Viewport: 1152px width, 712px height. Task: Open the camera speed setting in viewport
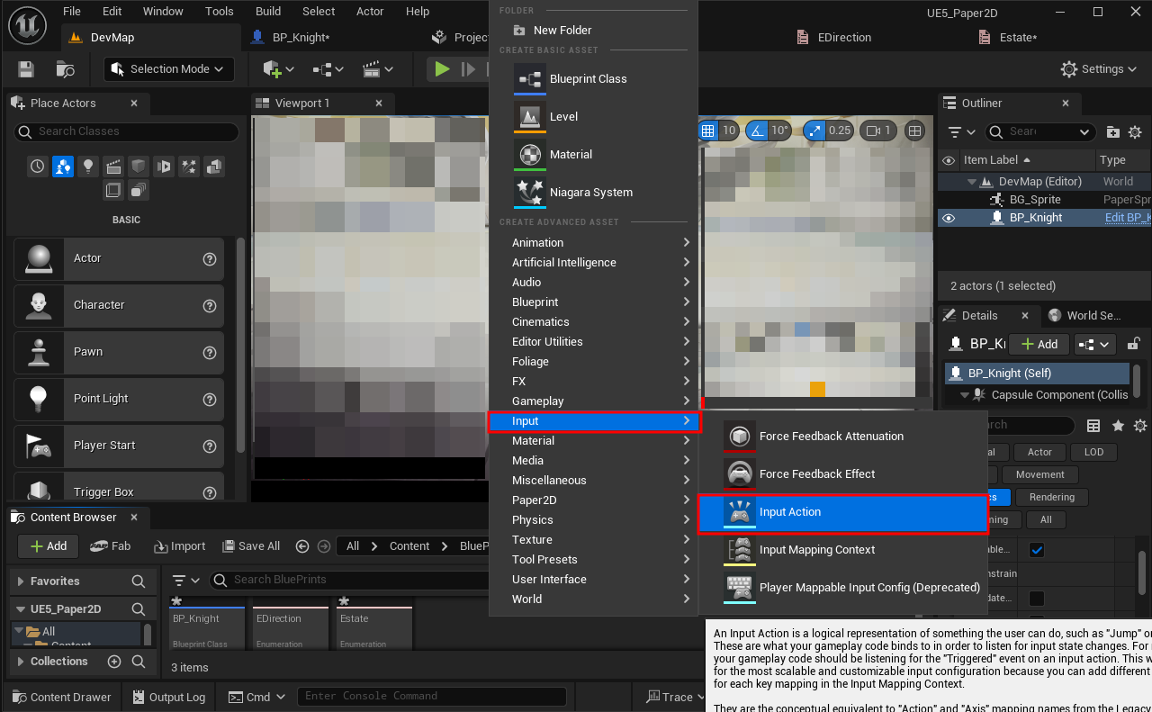point(877,131)
